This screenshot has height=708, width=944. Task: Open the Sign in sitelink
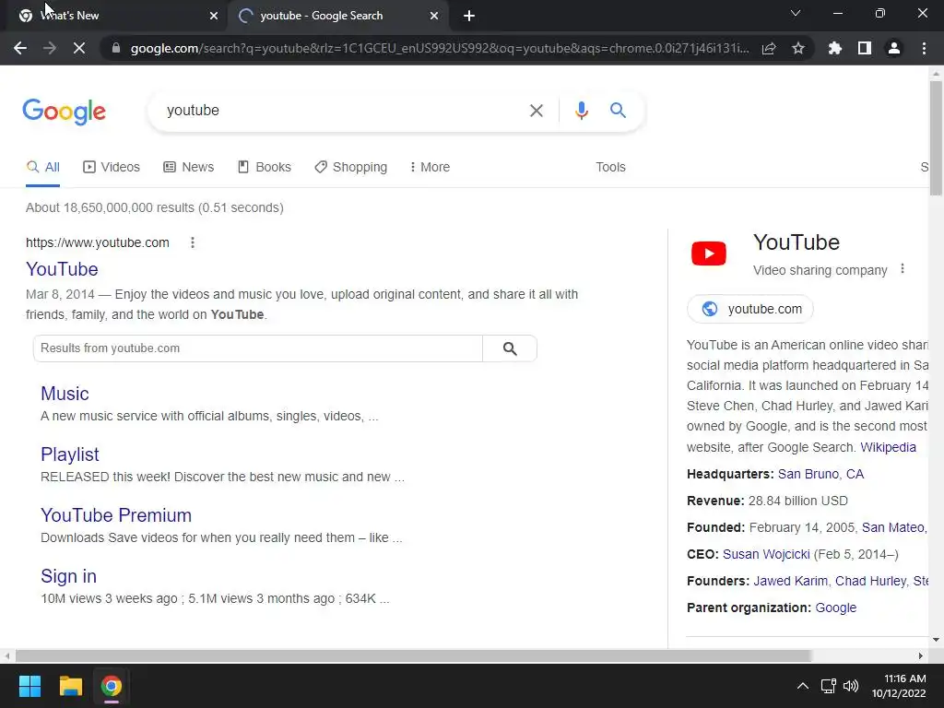pos(68,576)
